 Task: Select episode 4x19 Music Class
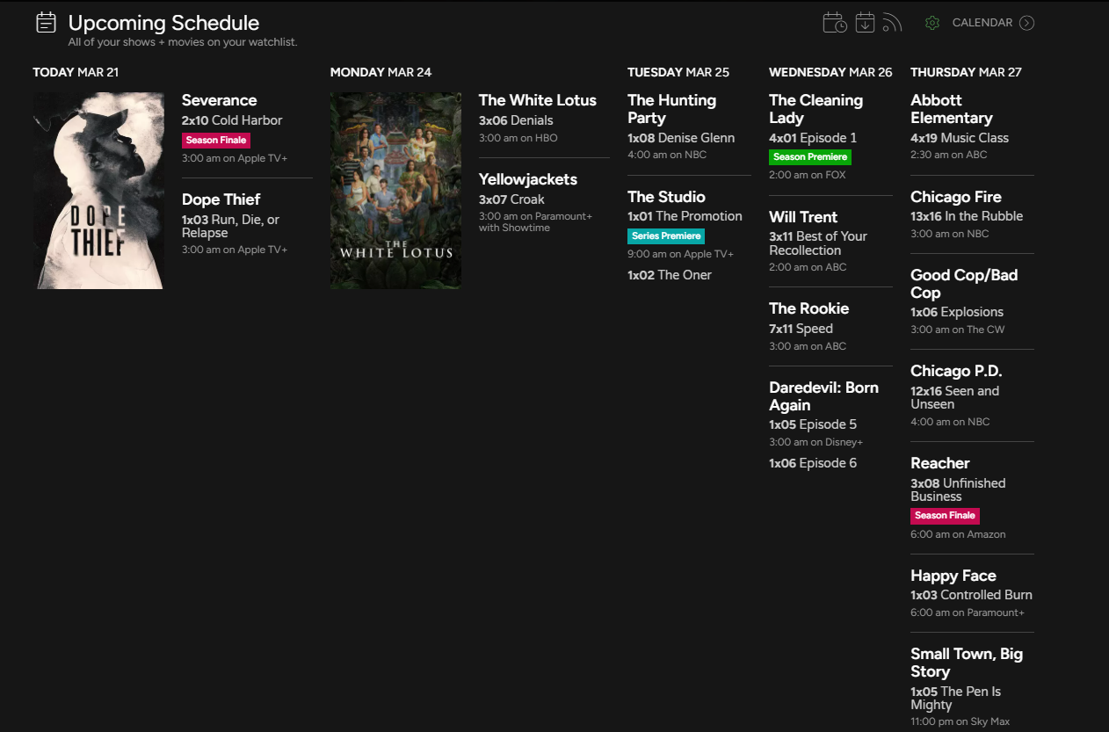click(960, 138)
